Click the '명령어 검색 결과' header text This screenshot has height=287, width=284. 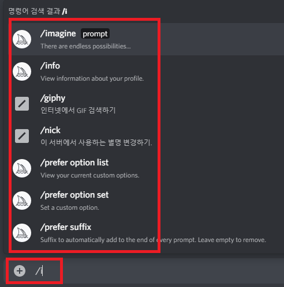click(x=34, y=11)
